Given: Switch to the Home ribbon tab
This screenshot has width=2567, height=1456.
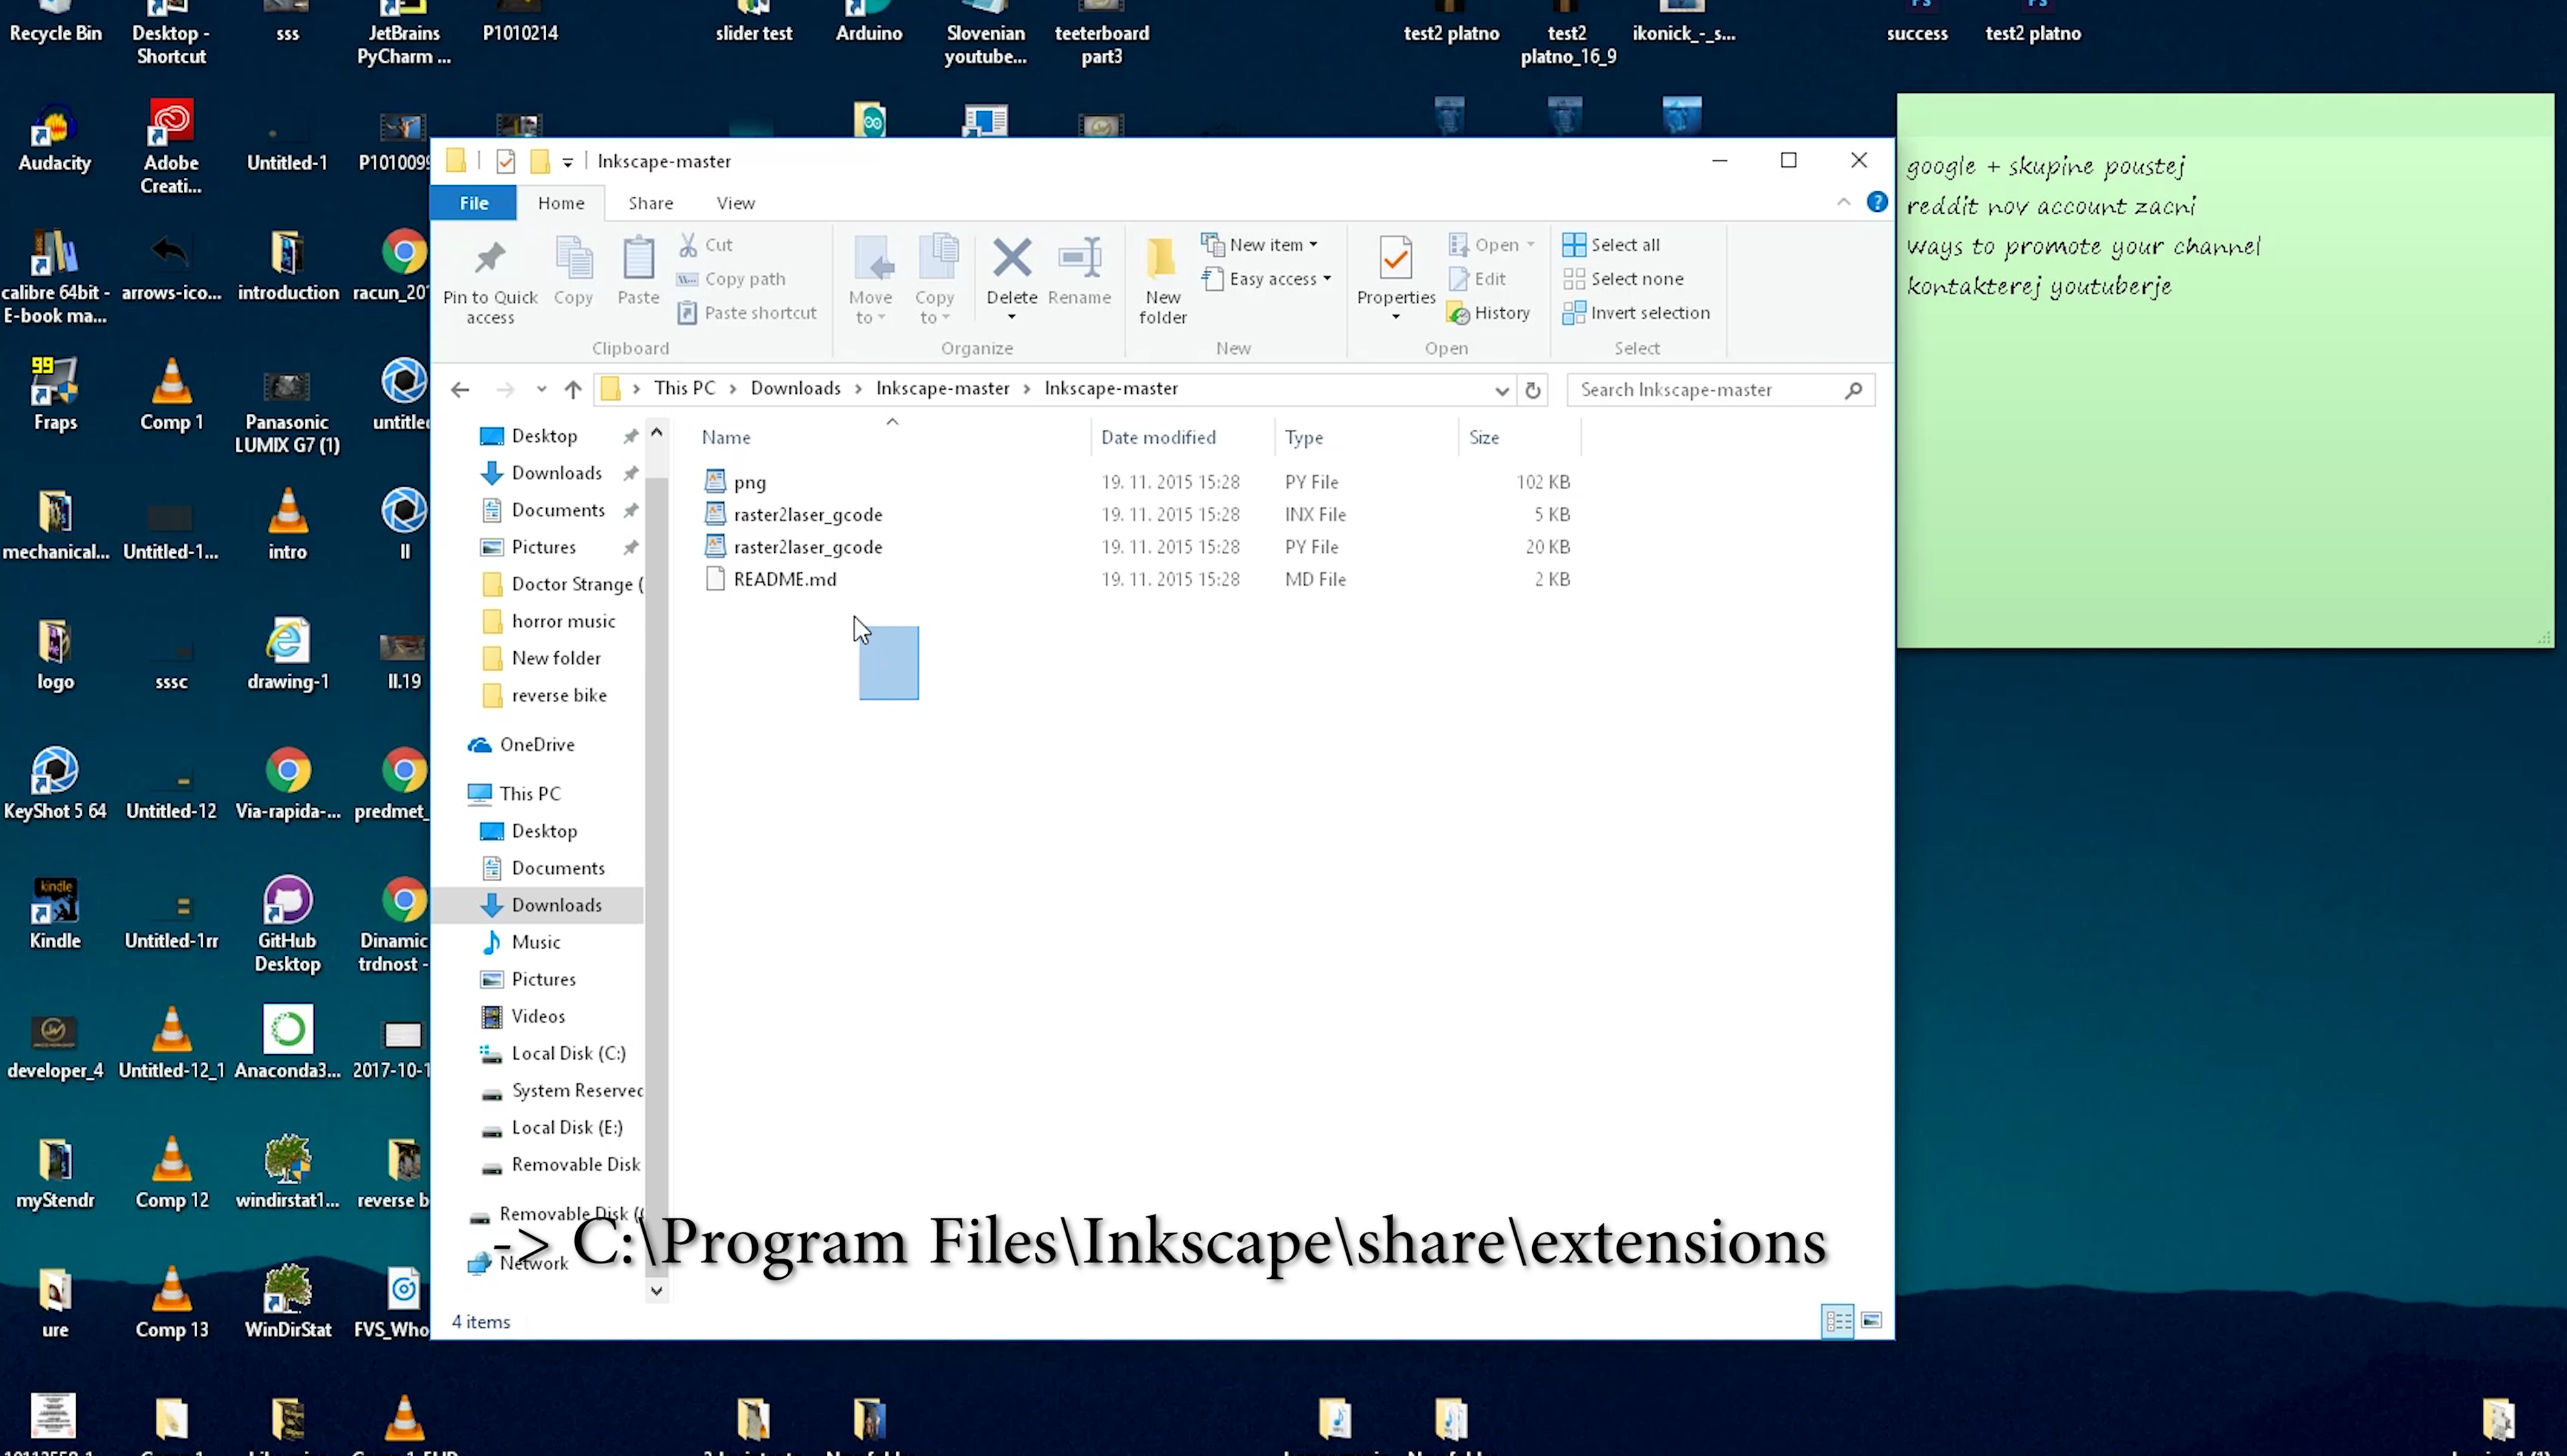Looking at the screenshot, I should [561, 203].
